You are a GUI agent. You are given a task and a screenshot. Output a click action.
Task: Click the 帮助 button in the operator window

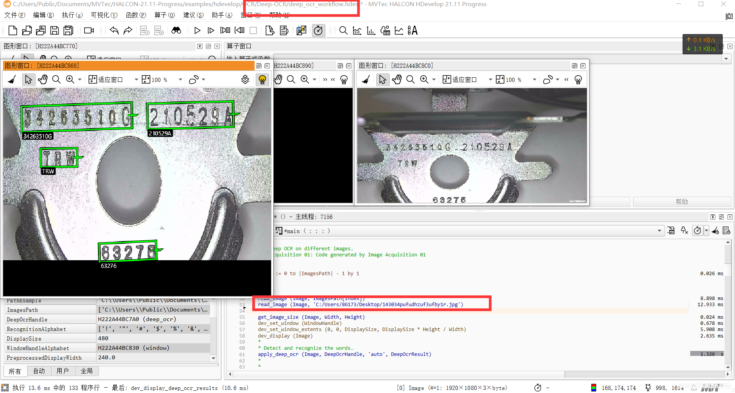click(682, 202)
